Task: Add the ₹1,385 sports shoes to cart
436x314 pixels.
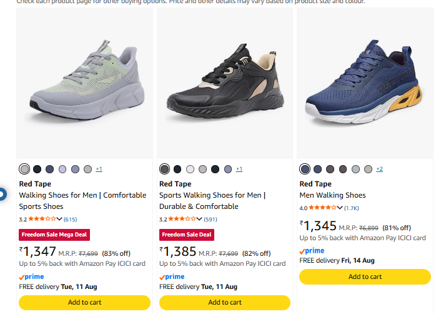Action: coord(225,302)
